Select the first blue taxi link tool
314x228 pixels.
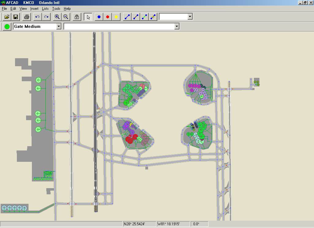click(x=127, y=17)
